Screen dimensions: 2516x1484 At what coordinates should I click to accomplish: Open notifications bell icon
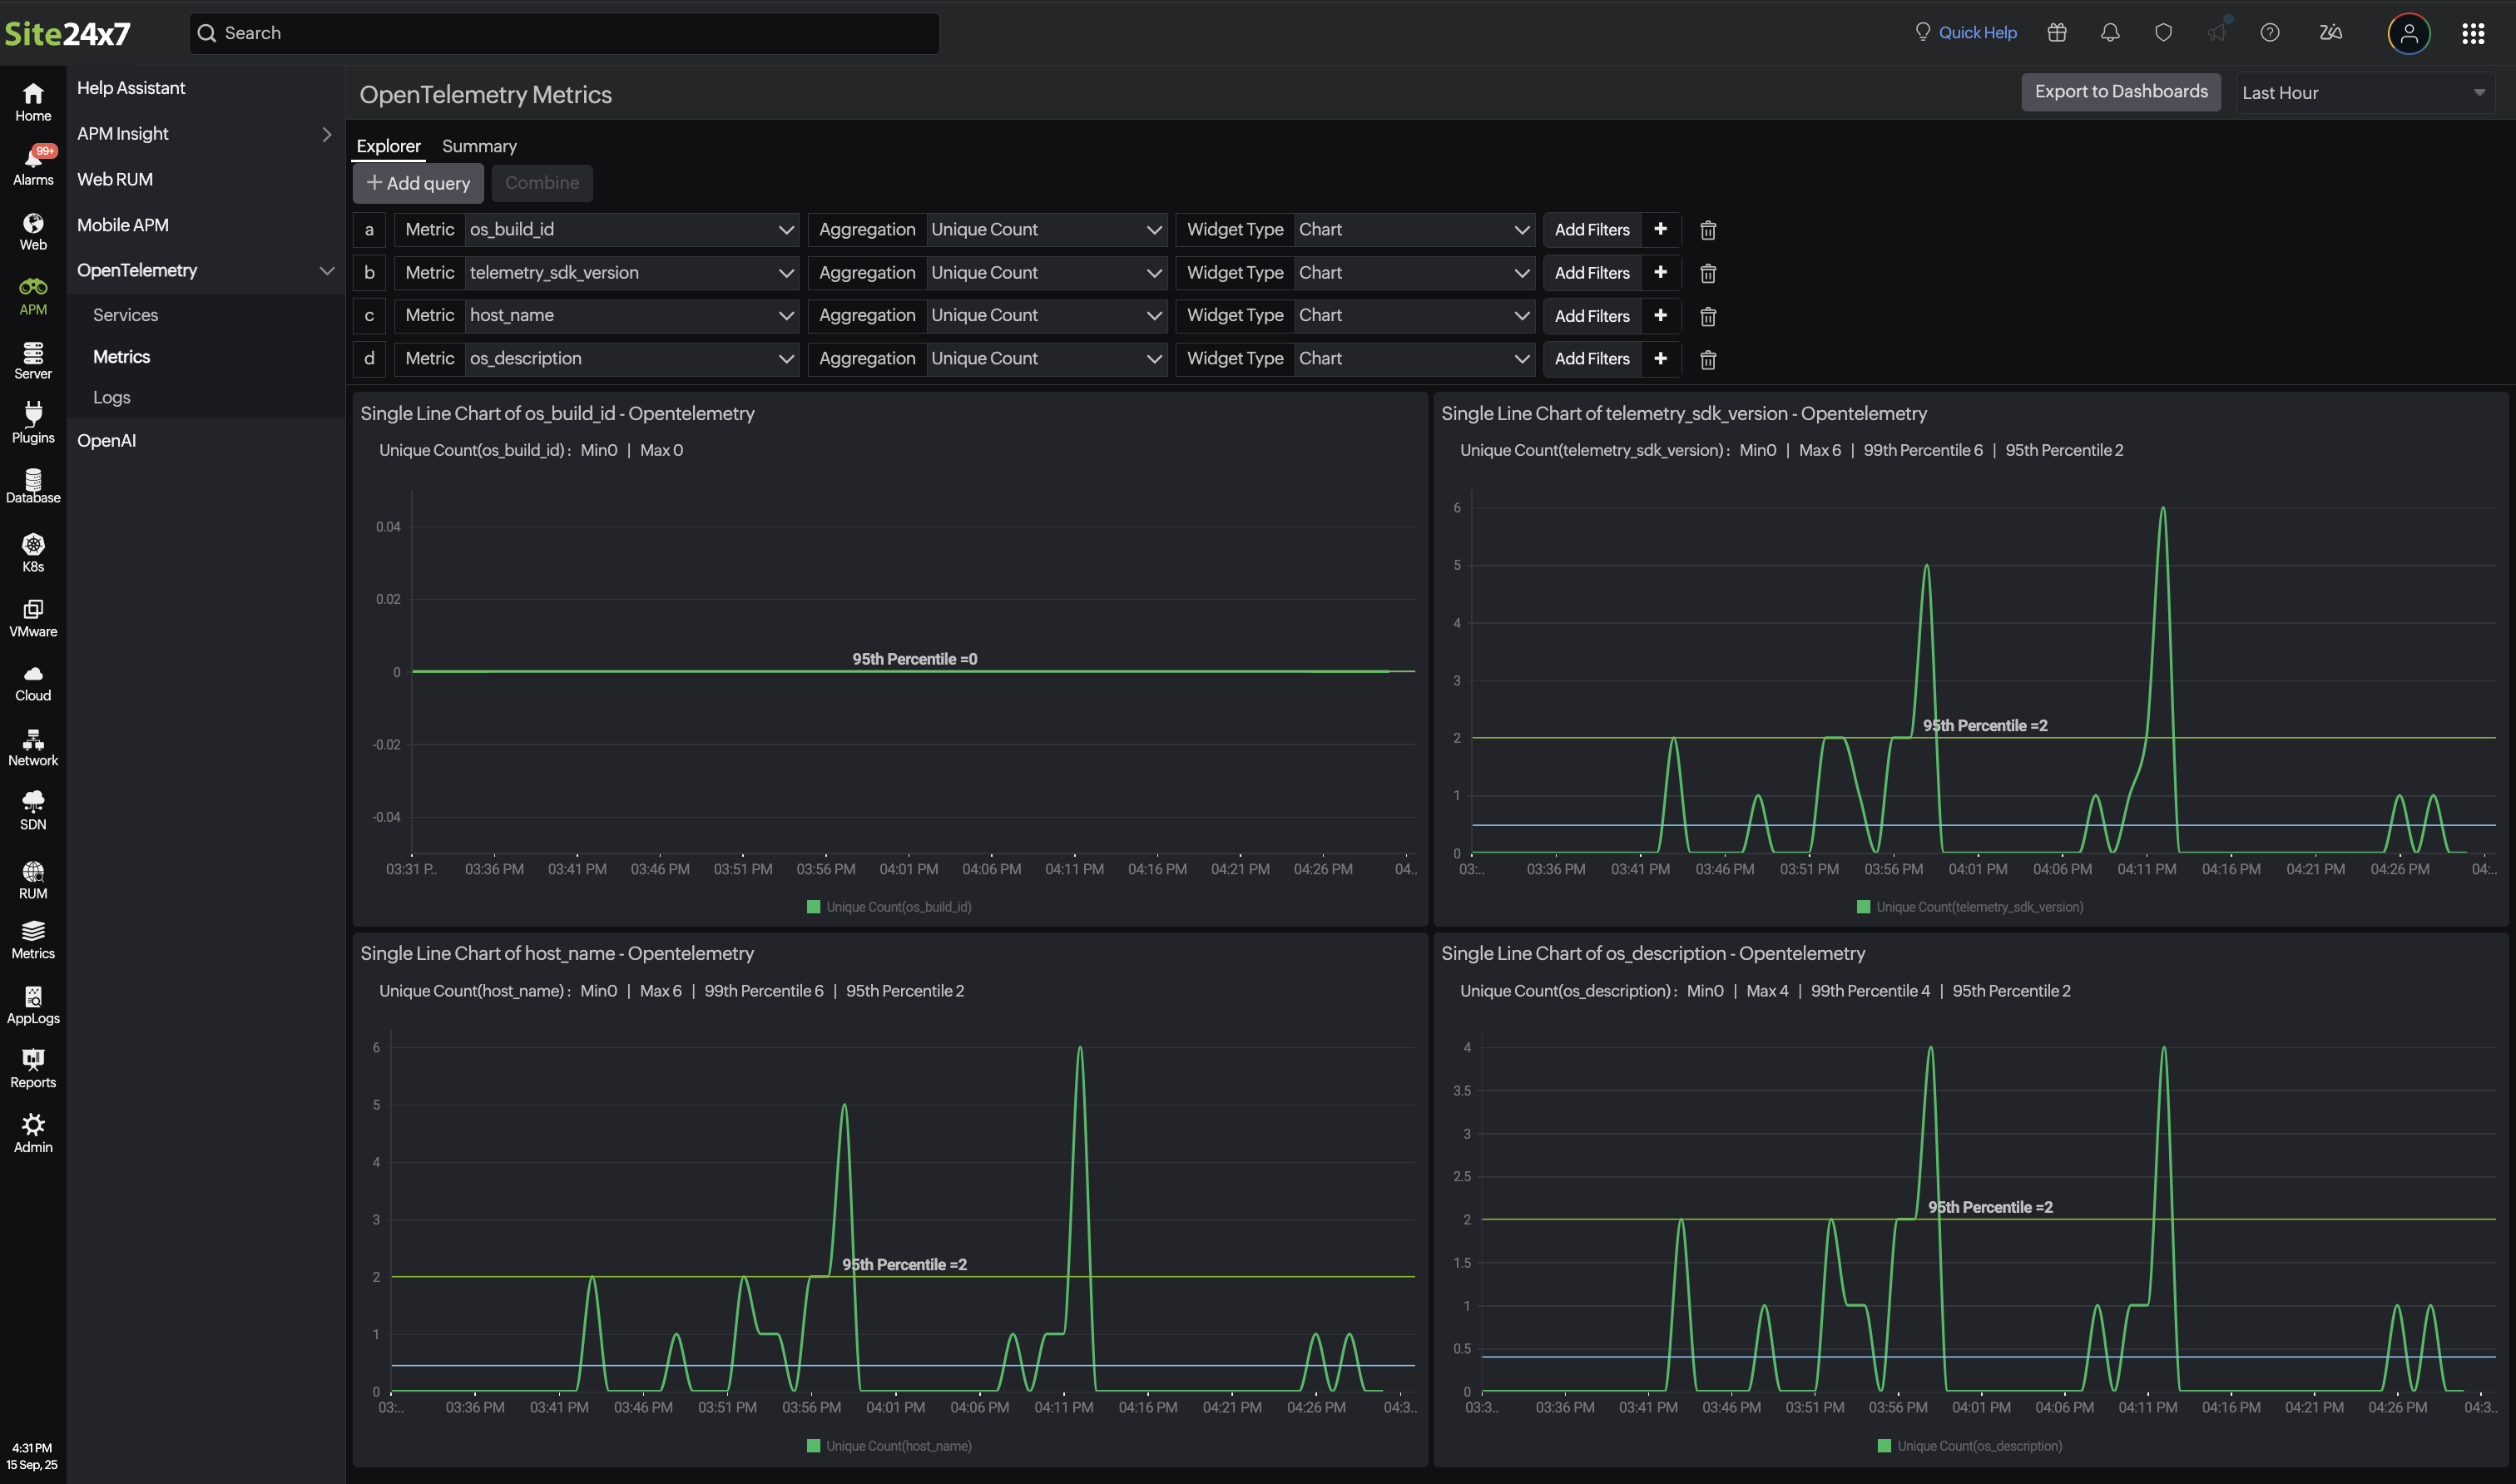(x=2110, y=32)
